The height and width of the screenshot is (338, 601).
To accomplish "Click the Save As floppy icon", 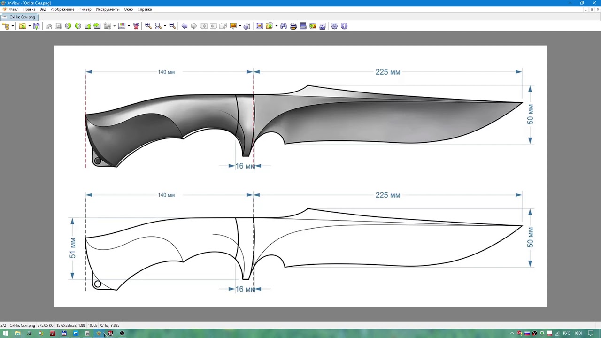I will coord(36,26).
